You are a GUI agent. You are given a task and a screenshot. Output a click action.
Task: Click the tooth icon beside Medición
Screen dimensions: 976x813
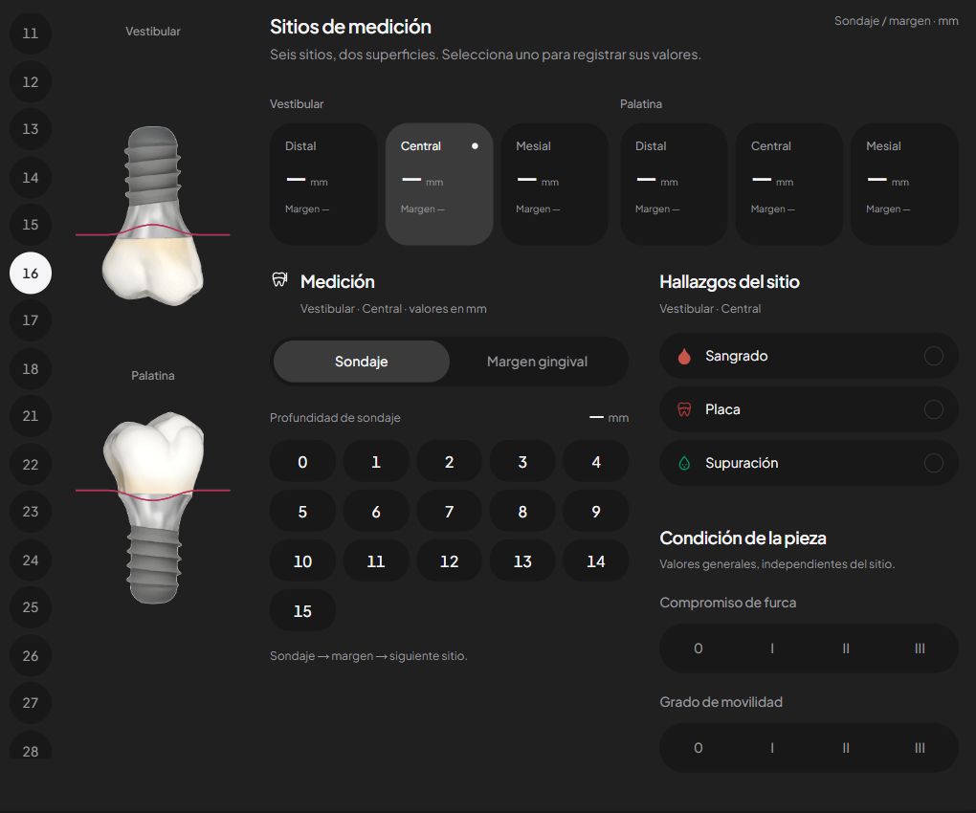(x=280, y=279)
